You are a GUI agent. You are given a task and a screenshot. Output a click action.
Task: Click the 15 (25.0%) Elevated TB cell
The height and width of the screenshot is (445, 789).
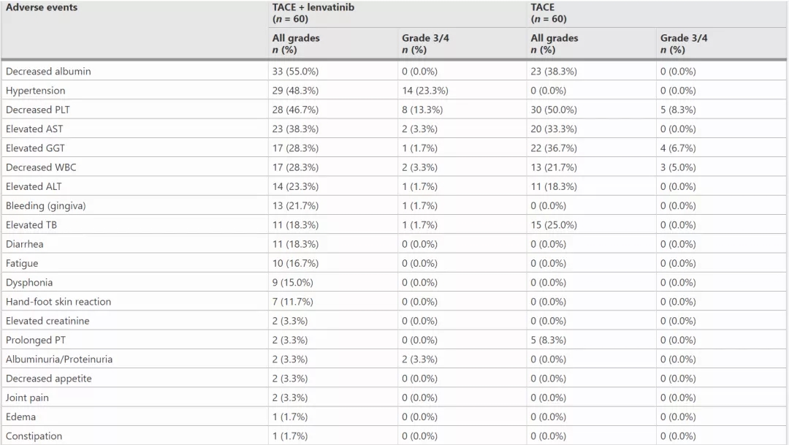(554, 224)
